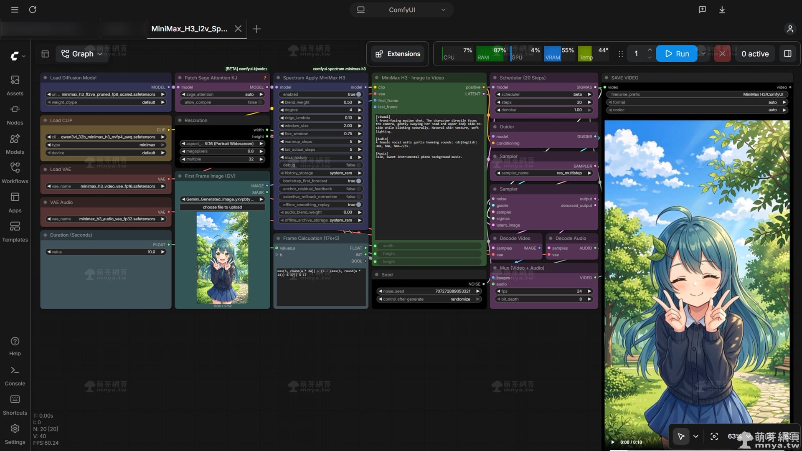
Task: Open the Settings gear
Action: click(15, 434)
